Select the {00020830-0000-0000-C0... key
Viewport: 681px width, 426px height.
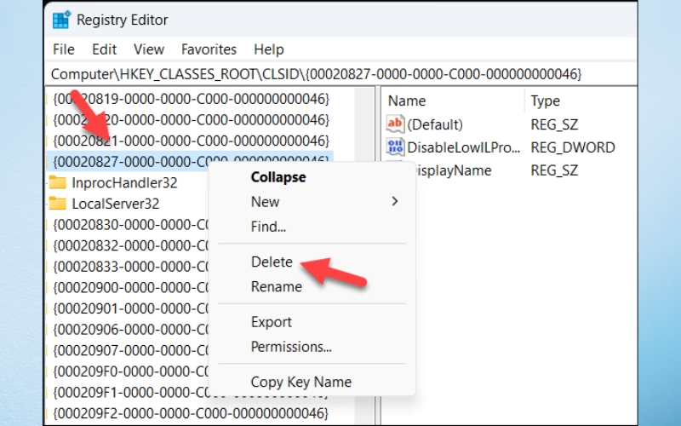click(x=130, y=225)
